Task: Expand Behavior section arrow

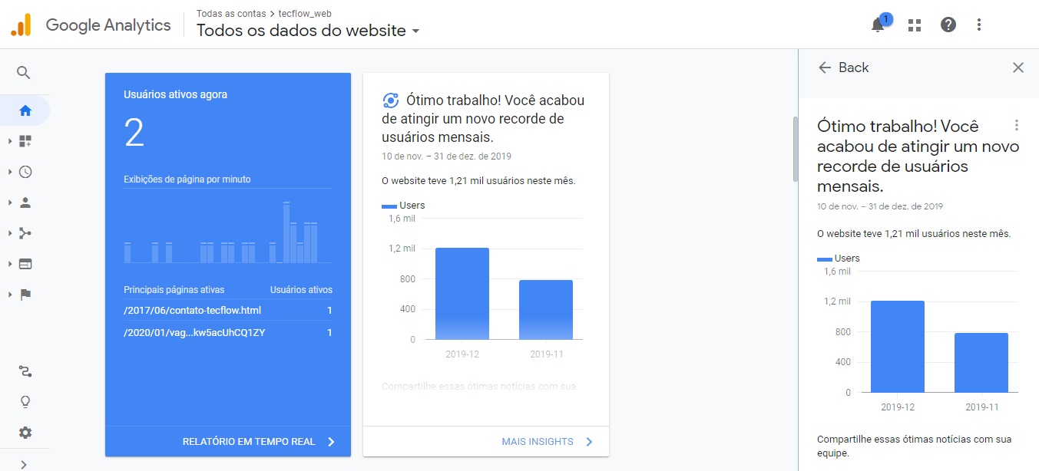Action: pos(10,264)
